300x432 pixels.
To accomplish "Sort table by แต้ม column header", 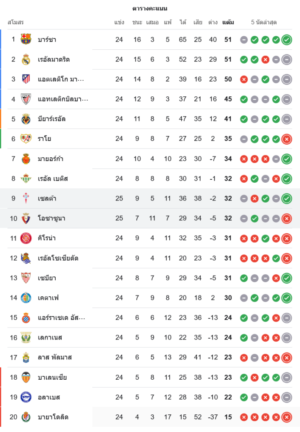I will [x=228, y=22].
